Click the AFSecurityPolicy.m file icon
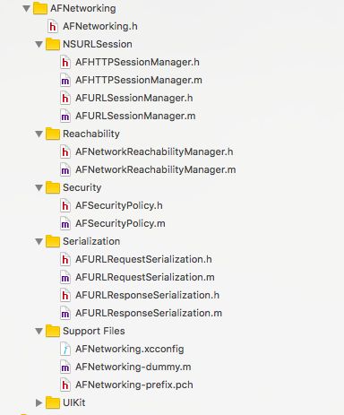 tap(65, 223)
